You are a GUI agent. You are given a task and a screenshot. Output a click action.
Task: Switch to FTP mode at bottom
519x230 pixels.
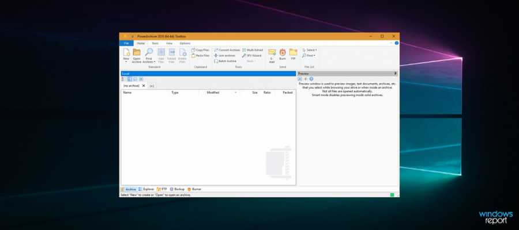pos(162,189)
